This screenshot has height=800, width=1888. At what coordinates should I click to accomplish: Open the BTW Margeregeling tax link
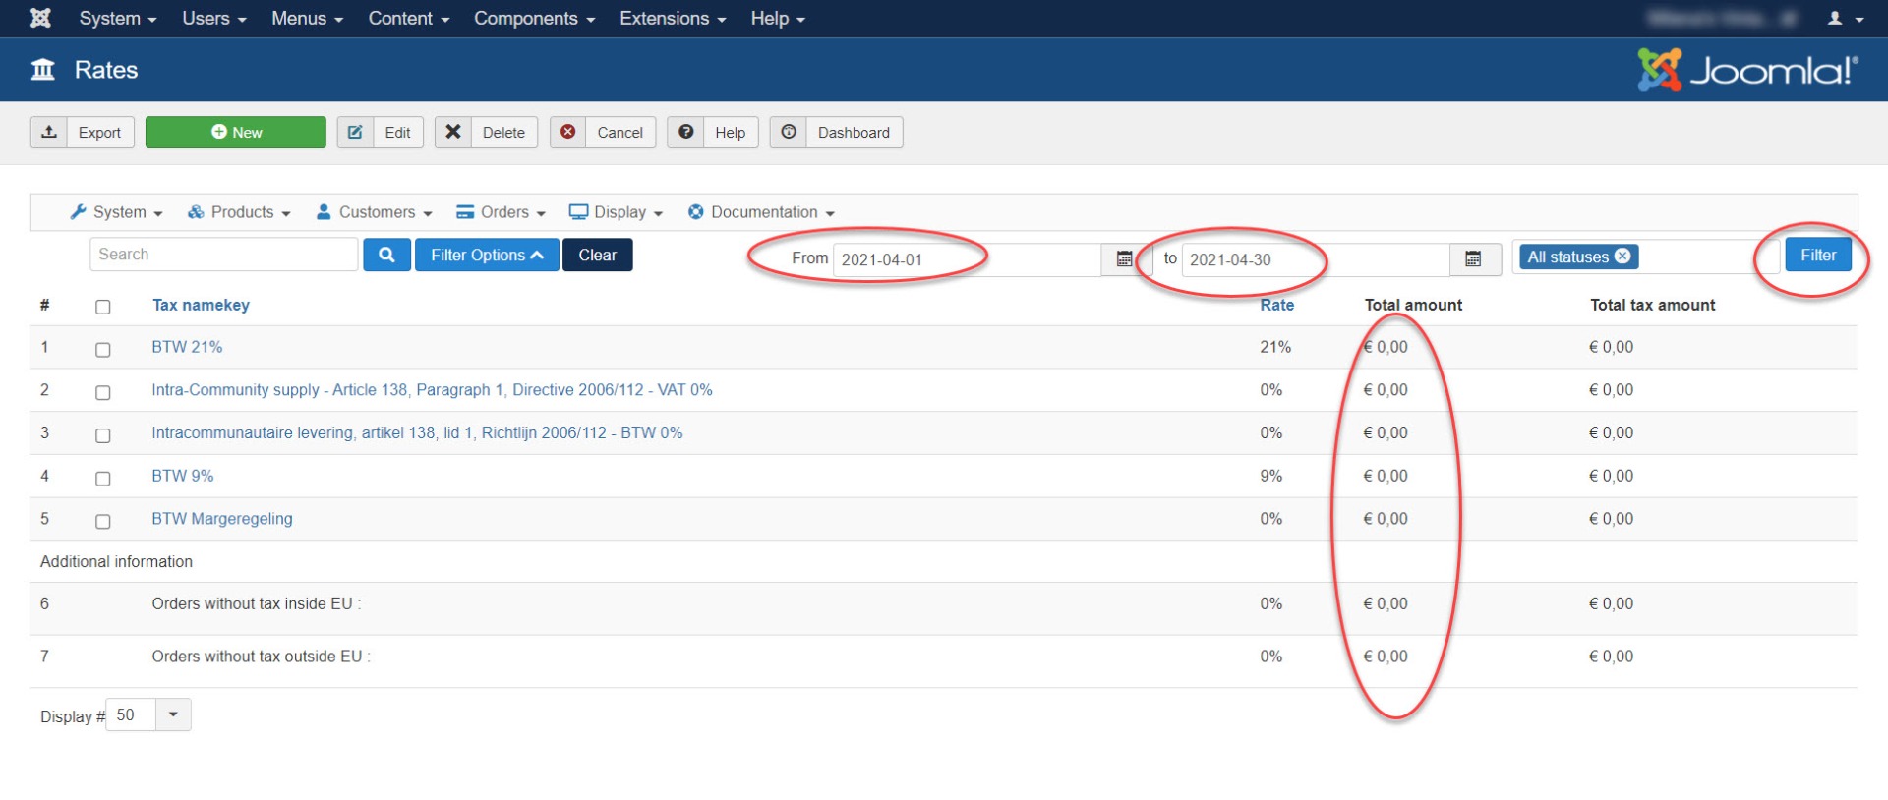[222, 519]
